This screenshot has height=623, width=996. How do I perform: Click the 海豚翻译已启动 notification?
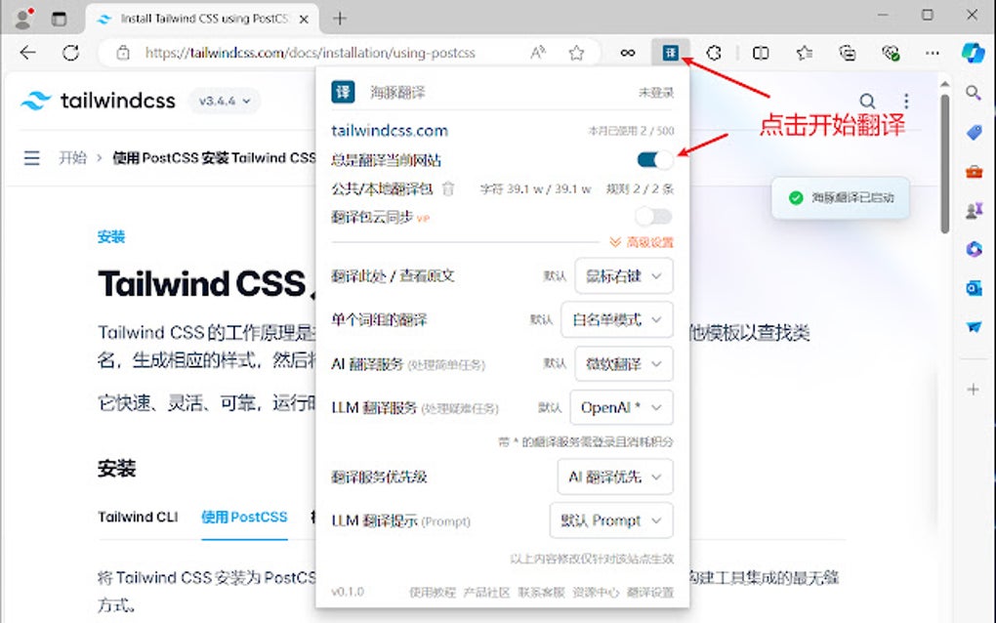[841, 197]
